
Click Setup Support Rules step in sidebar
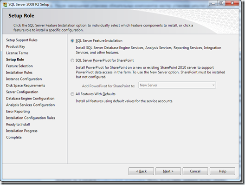(x=22, y=40)
